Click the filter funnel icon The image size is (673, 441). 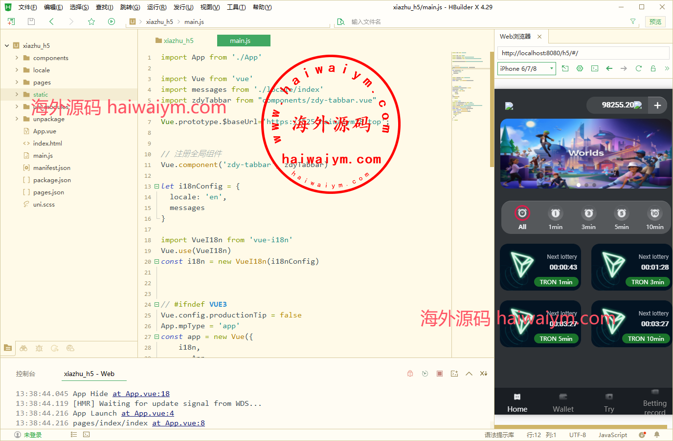pyautogui.click(x=633, y=21)
